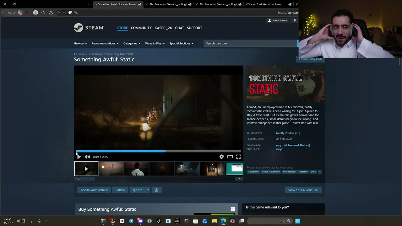This screenshot has width=402, height=226.
Task: Click the taskbar search box
Action: [270, 221]
